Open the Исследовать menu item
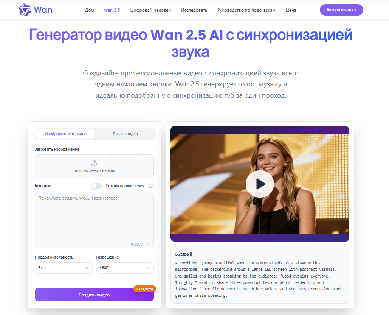 (x=194, y=10)
